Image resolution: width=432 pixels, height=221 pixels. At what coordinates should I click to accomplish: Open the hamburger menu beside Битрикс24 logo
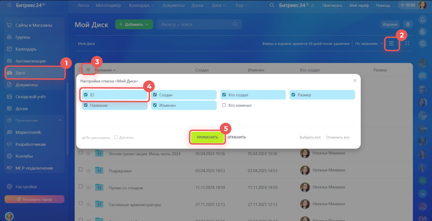tap(9, 5)
